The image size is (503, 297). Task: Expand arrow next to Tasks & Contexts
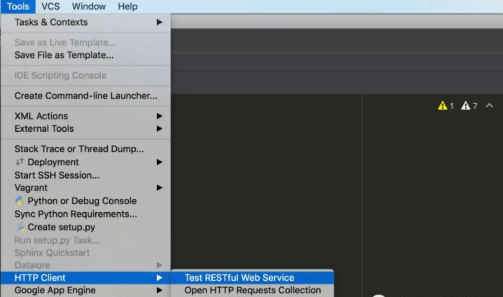coord(159,22)
